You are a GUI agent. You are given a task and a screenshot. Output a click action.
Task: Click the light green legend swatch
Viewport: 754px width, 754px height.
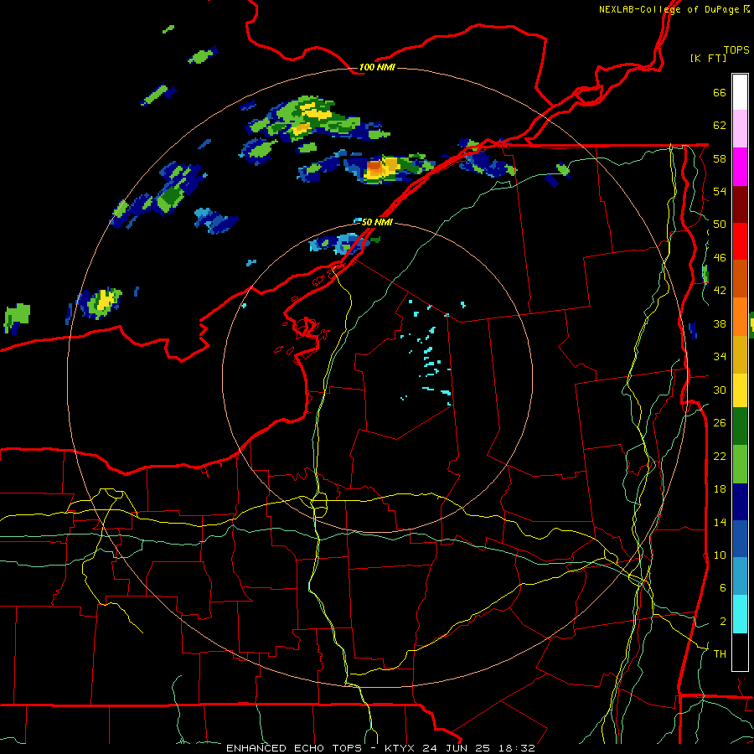pyautogui.click(x=740, y=464)
